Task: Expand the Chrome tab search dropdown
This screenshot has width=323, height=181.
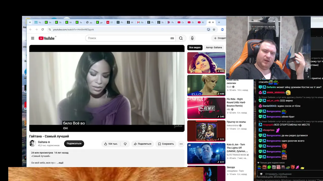Action: (x=30, y=22)
